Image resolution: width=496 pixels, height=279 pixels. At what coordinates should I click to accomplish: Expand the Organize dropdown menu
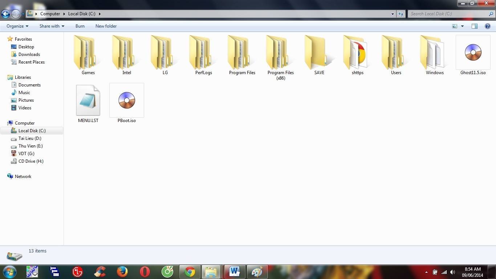pyautogui.click(x=17, y=26)
